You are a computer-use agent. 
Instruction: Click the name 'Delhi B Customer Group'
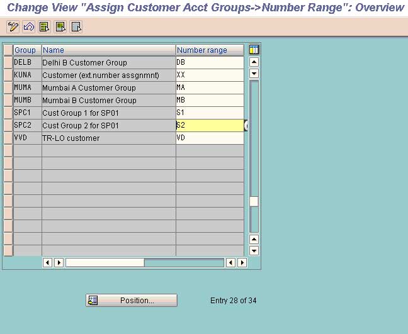pyautogui.click(x=84, y=63)
